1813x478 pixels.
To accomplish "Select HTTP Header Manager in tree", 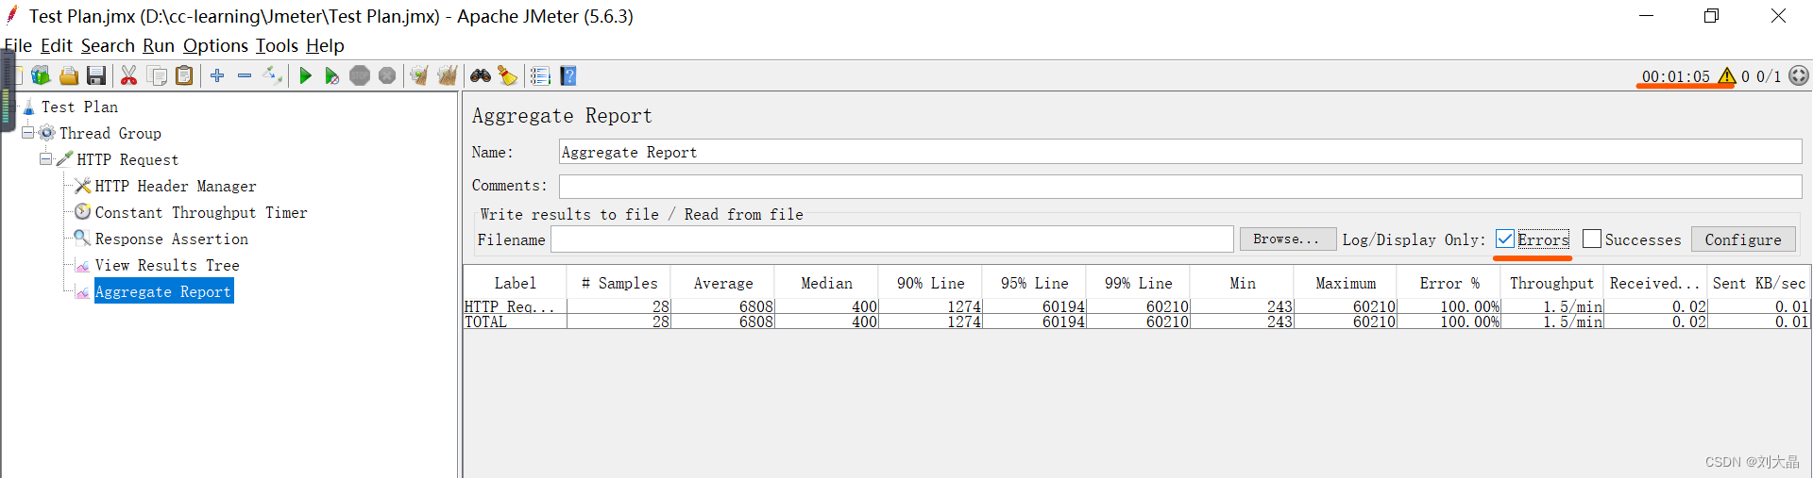I will [x=176, y=186].
